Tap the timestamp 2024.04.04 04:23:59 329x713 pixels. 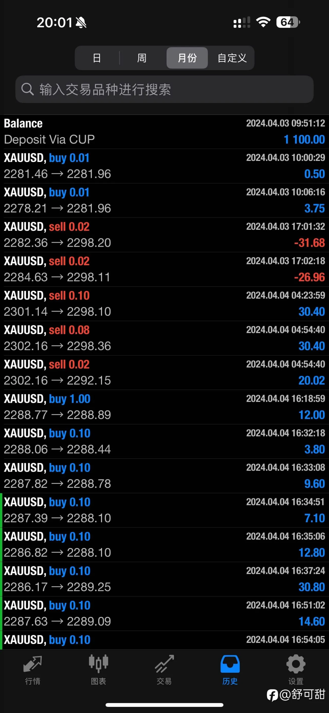point(286,295)
